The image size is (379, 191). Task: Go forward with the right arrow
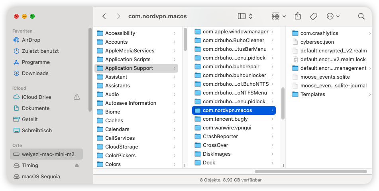click(x=118, y=16)
